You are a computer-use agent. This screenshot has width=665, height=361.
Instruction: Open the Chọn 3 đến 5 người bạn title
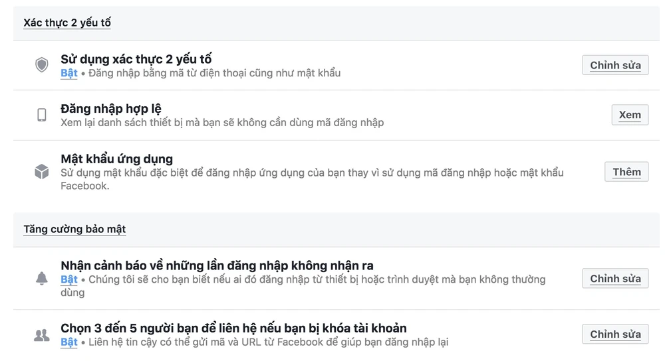click(233, 328)
